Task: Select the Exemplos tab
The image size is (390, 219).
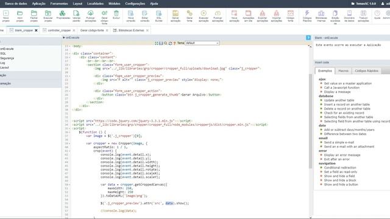Action: tap(325, 71)
